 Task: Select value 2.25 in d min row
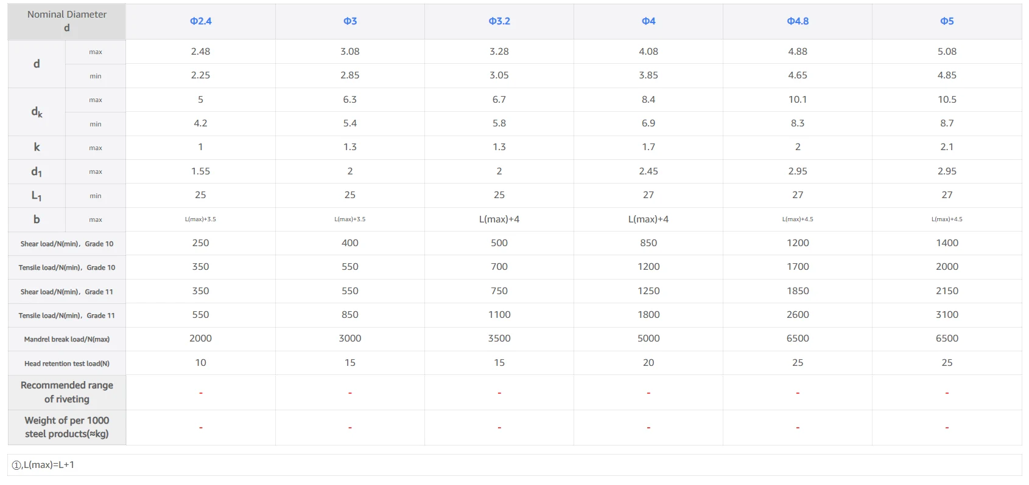click(x=200, y=75)
